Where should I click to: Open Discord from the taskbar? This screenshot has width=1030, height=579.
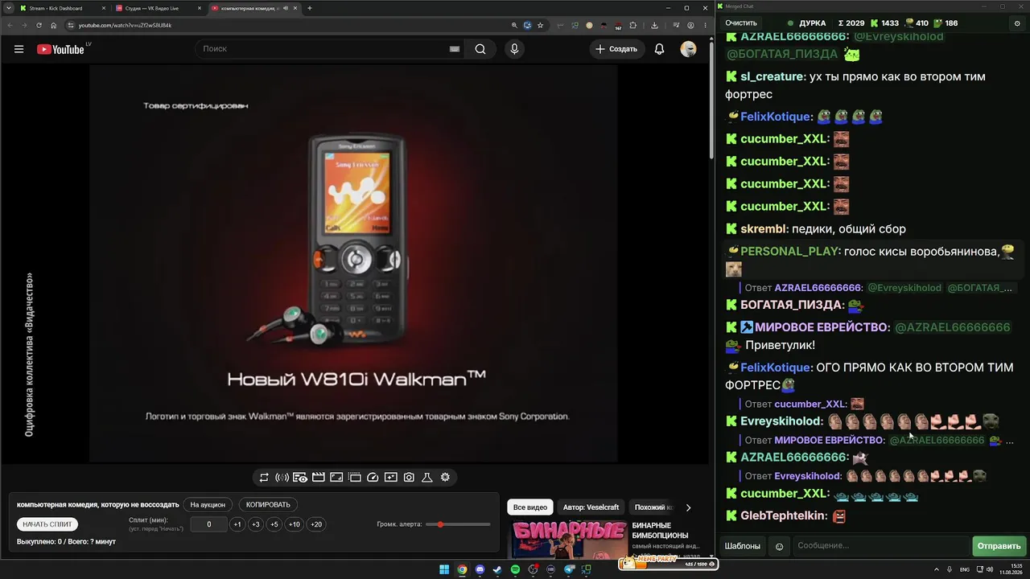(480, 570)
